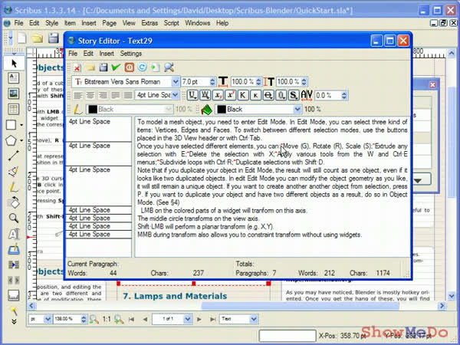Image resolution: width=460 pixels, height=345 pixels.
Task: Toggle Superscript effect
Action: click(230, 95)
